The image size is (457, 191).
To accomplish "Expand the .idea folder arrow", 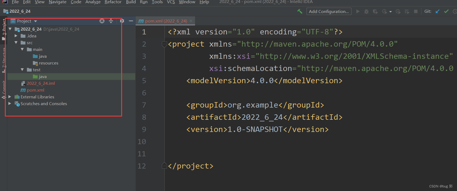I will (16, 36).
